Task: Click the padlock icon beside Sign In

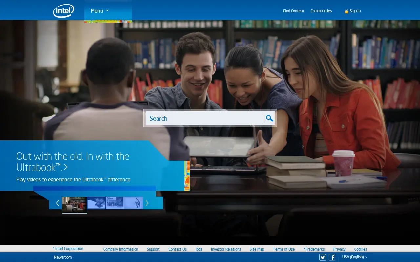Action: (x=346, y=11)
